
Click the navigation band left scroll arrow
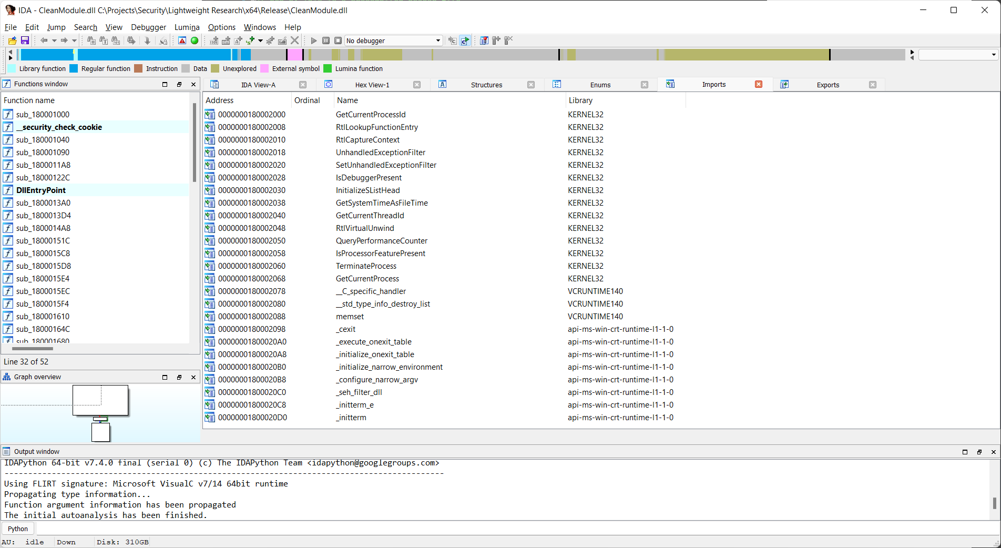[x=11, y=52]
